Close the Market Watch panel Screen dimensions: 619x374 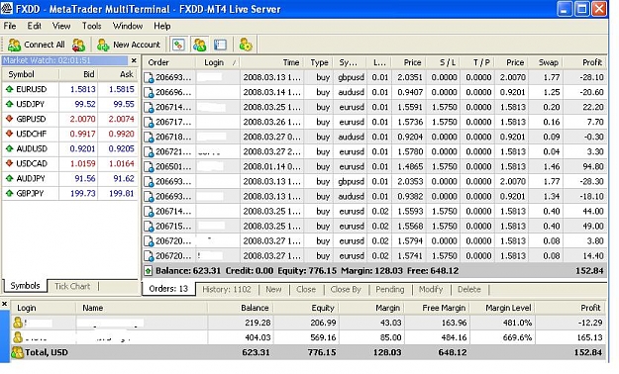(134, 60)
